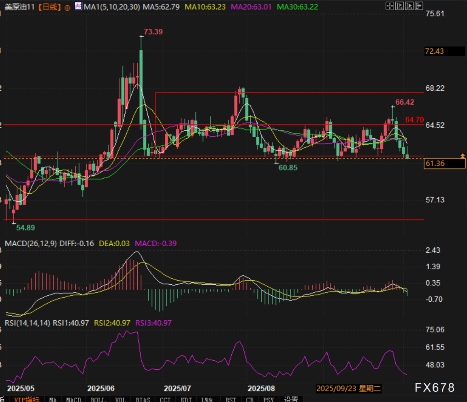Switch to the VIP指标 tab
Viewport: 467px width, 402px height.
27,399
